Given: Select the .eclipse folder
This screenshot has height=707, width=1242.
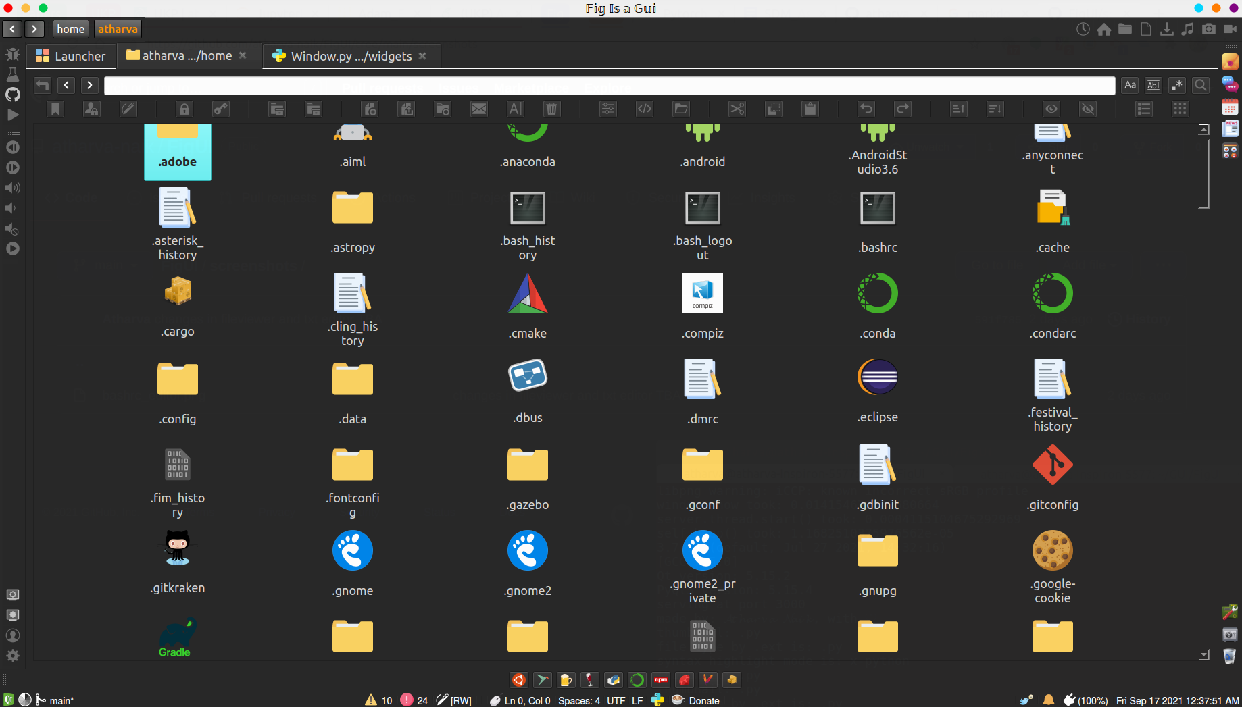Looking at the screenshot, I should (x=878, y=390).
